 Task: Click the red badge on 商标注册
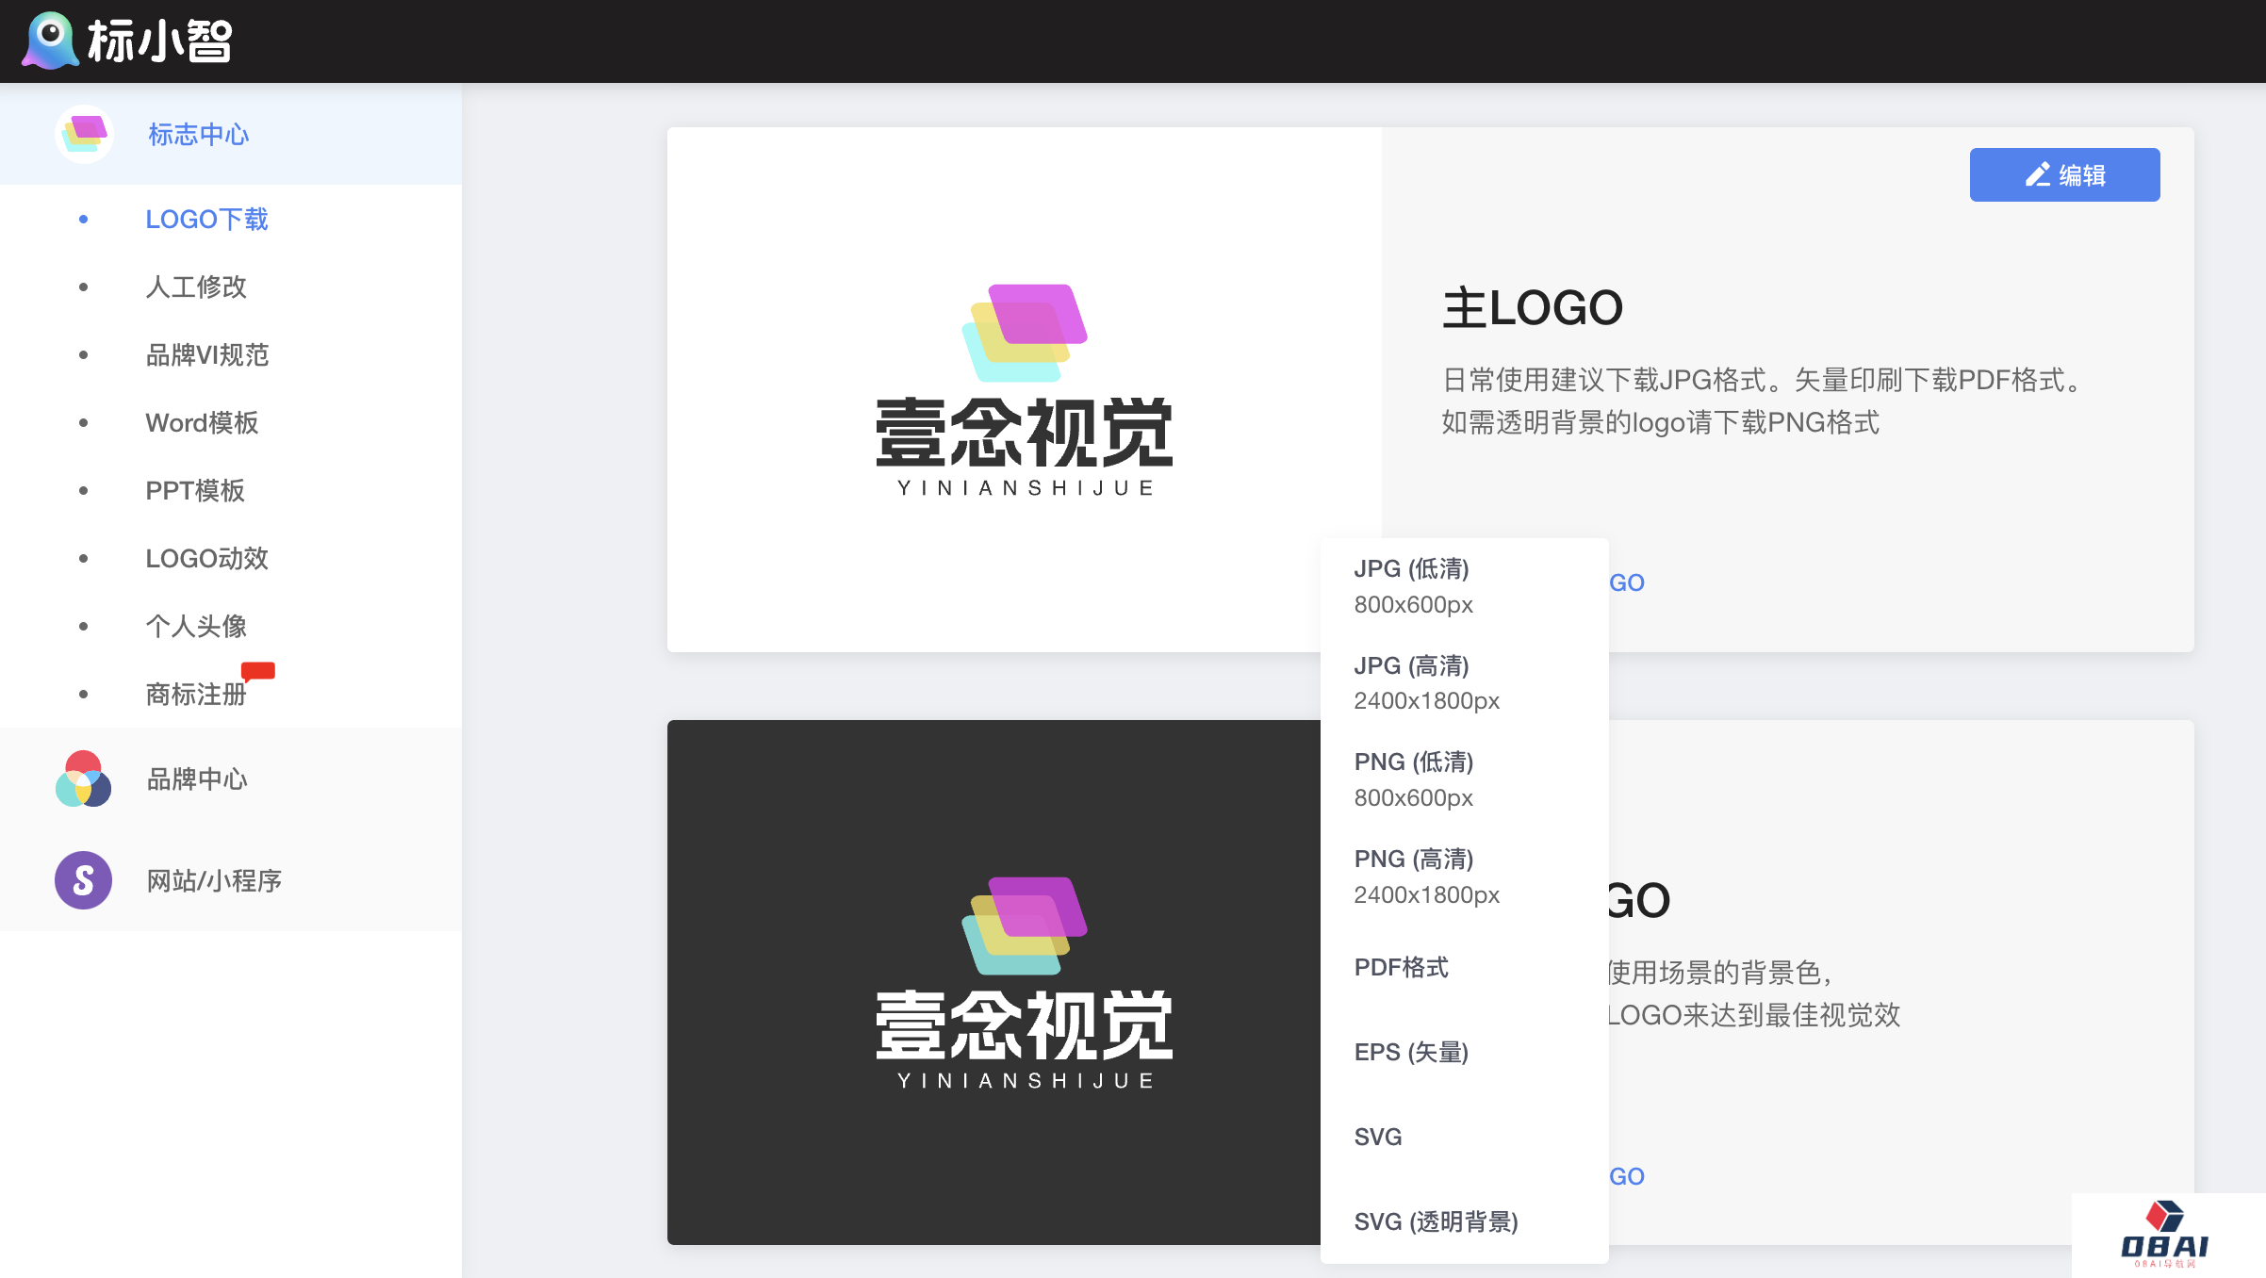coord(257,671)
